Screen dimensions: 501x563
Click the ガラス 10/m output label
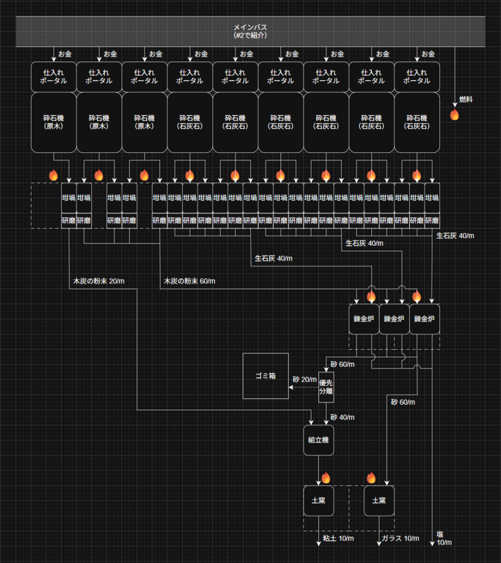coord(400,538)
